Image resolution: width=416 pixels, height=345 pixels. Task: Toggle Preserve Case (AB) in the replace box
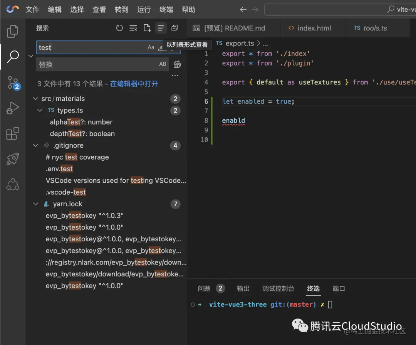point(163,64)
